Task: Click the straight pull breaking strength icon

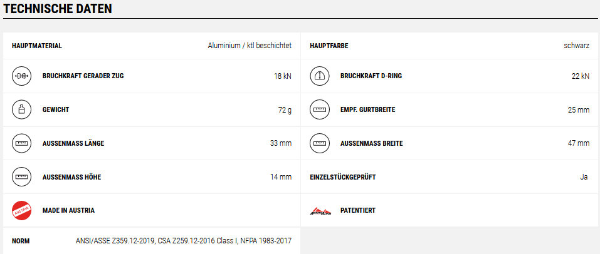Action: click(21, 76)
